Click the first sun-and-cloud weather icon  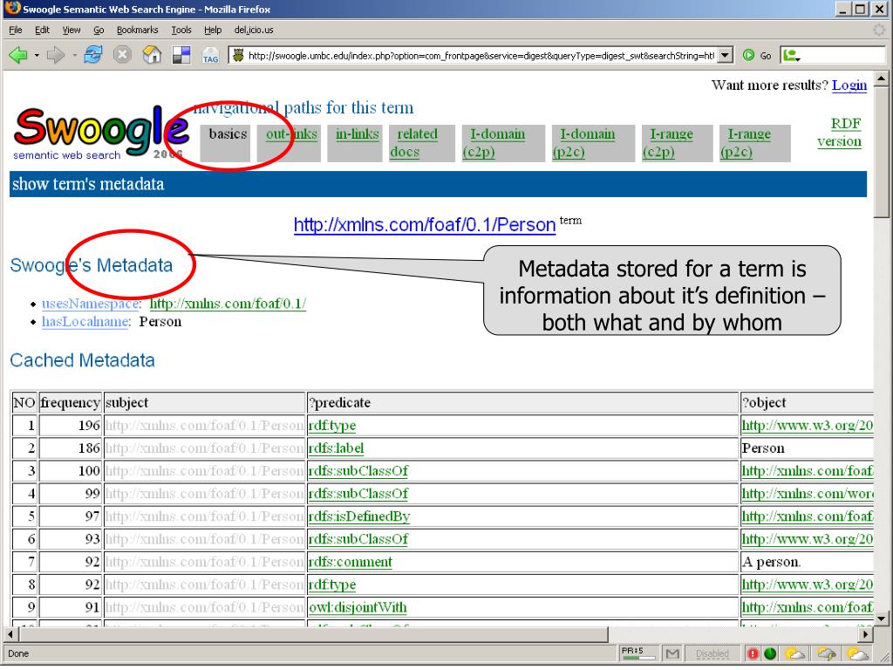pyautogui.click(x=795, y=653)
